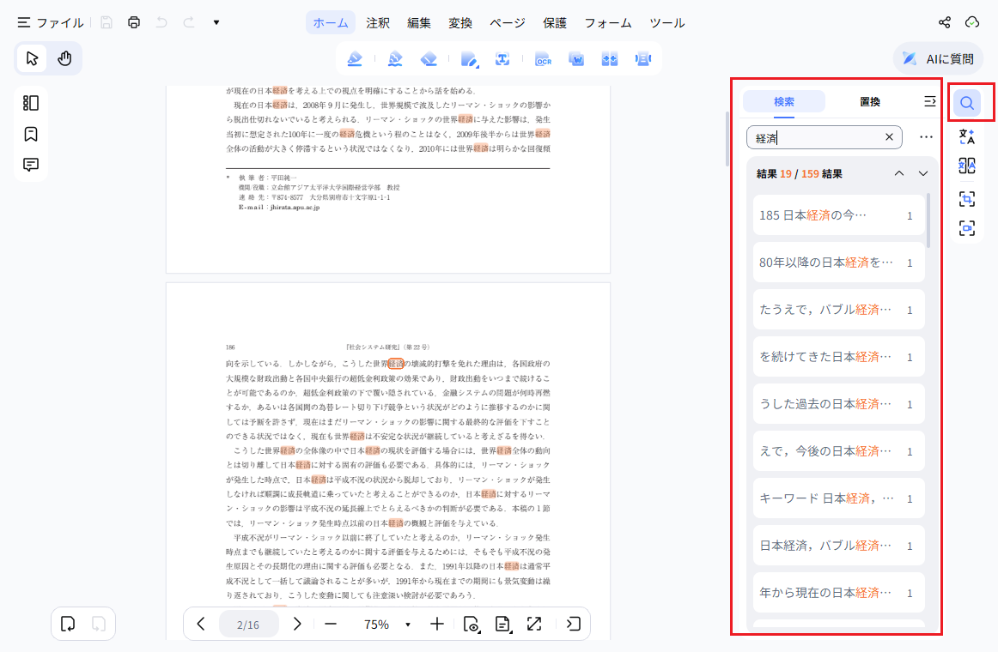Switch to the ホーム tab
998x652 pixels.
pyautogui.click(x=331, y=23)
